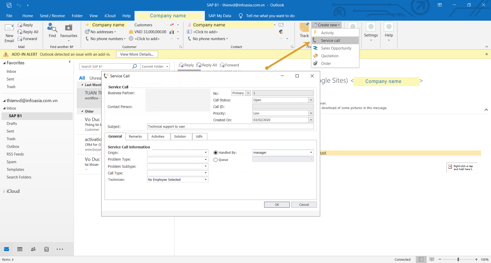The width and height of the screenshot is (491, 263).
Task: Open the Call Type dropdown
Action: coord(206,173)
